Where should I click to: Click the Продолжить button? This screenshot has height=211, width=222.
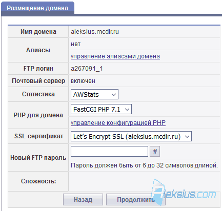(136, 199)
